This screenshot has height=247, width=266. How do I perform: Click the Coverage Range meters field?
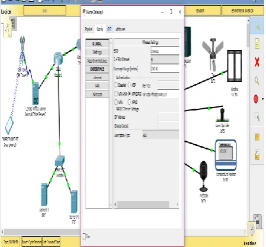tap(165, 69)
